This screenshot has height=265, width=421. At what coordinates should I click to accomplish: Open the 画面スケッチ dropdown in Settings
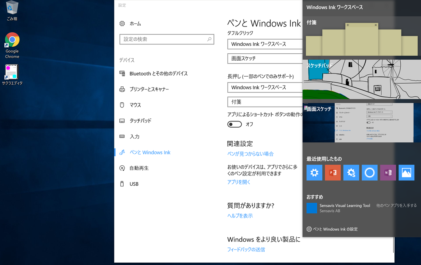[x=265, y=59]
